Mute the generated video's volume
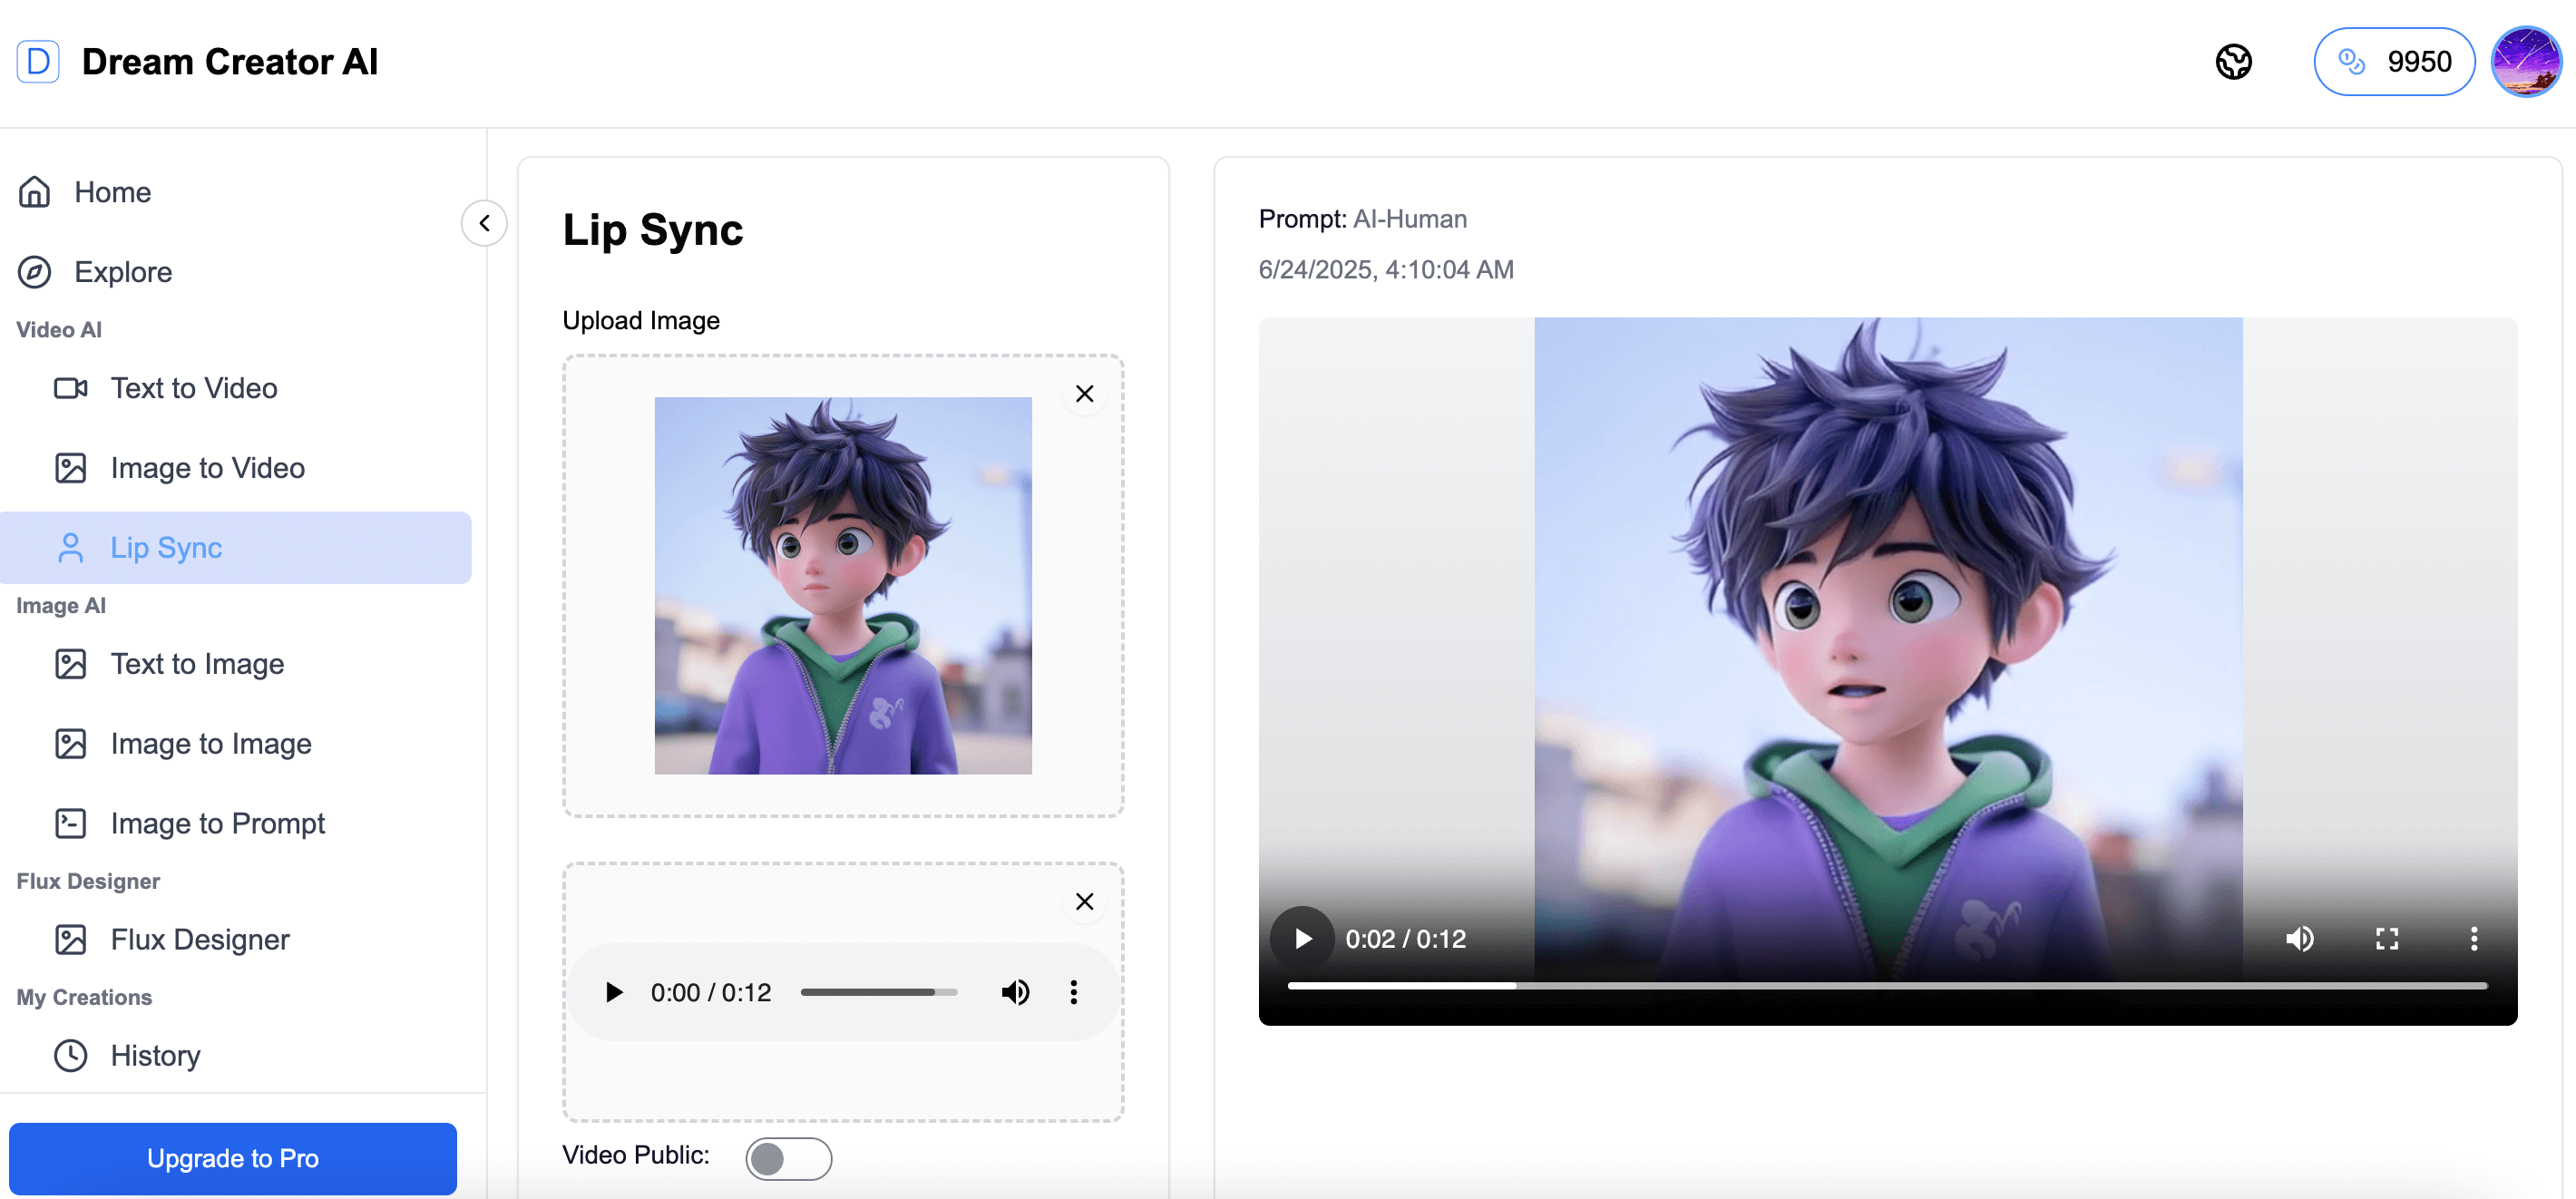This screenshot has height=1199, width=2576. [2298, 938]
